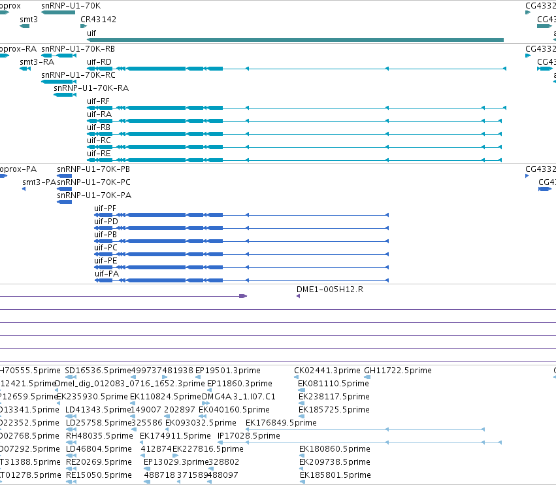Click EST LD41343.5prime

click(99, 410)
